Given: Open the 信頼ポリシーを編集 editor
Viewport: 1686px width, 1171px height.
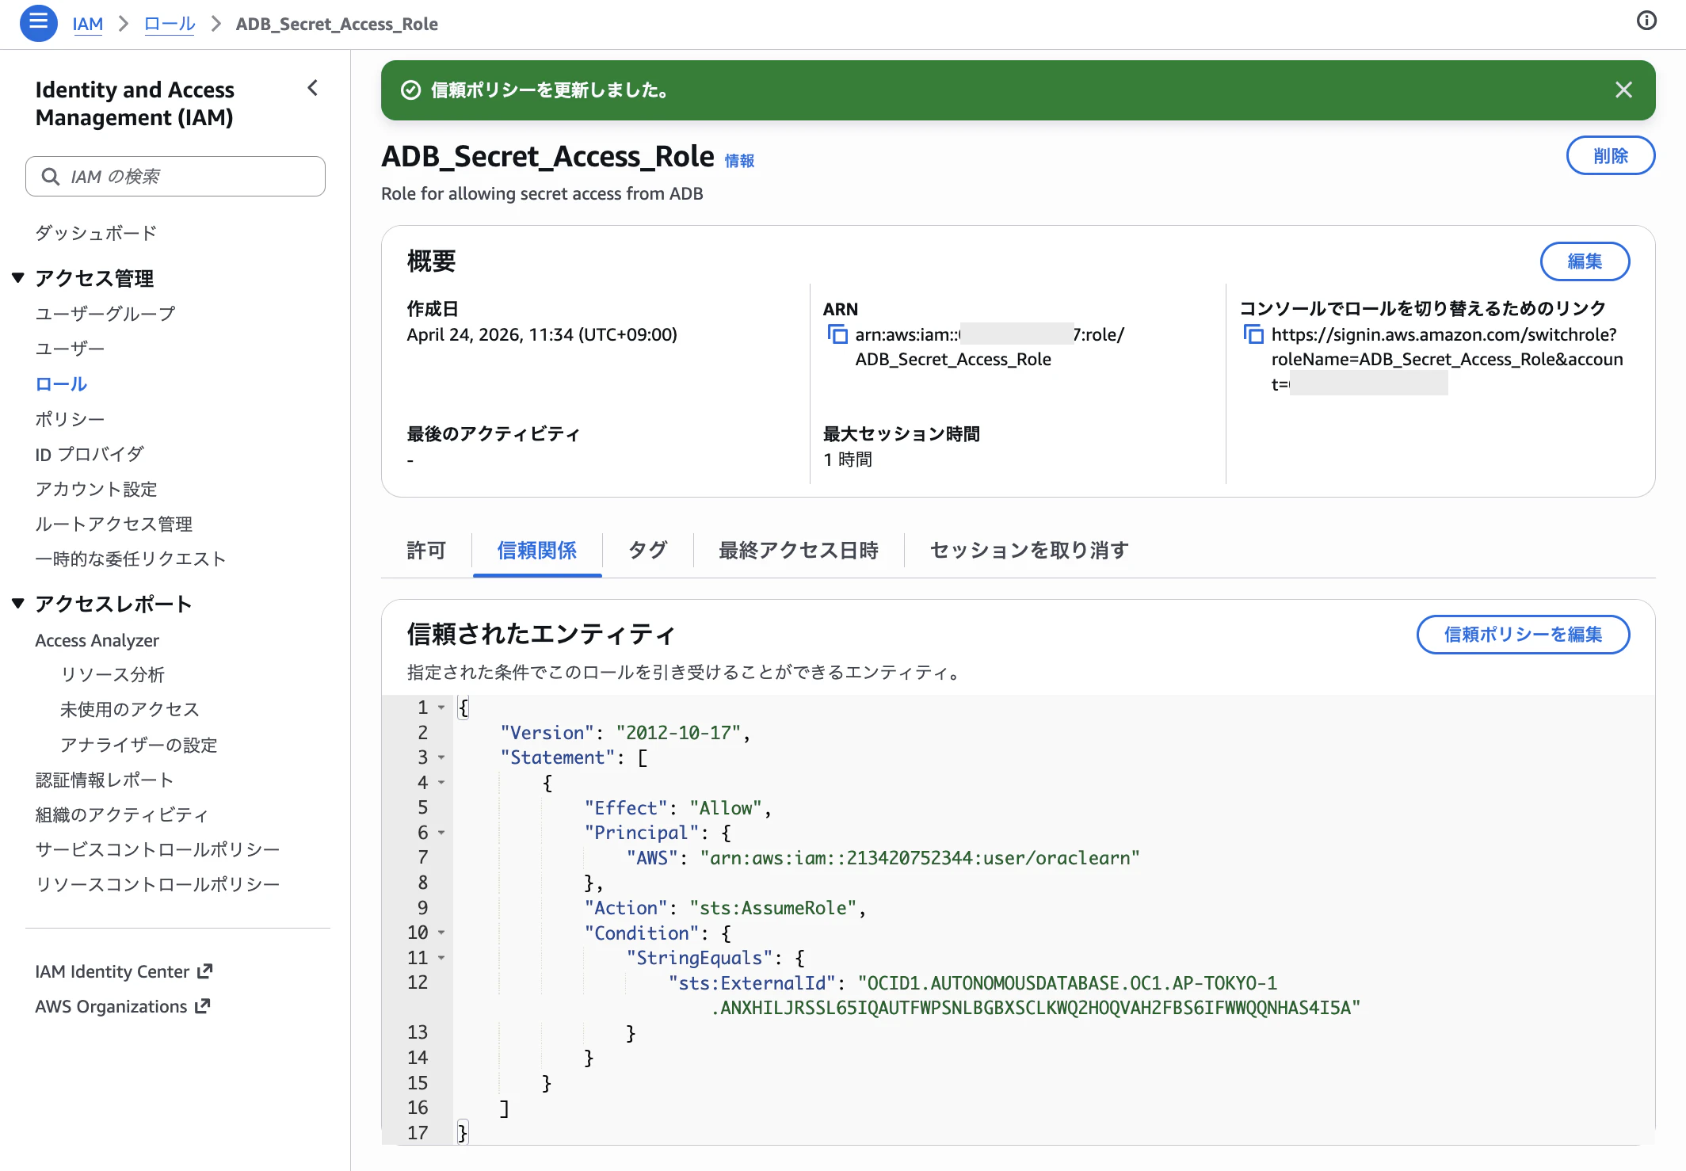Looking at the screenshot, I should (1522, 635).
